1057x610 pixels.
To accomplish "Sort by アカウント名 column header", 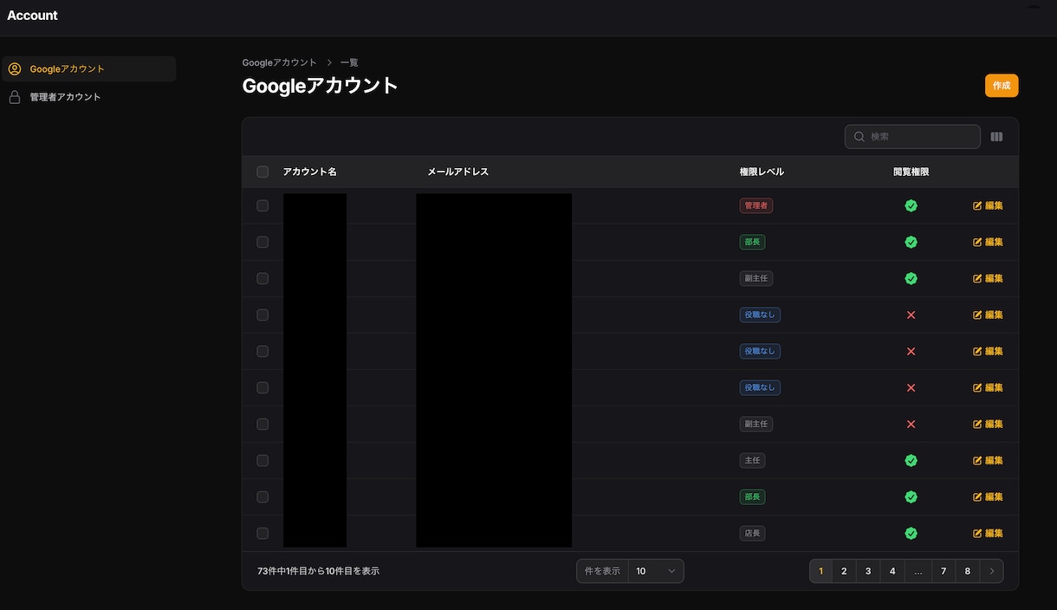I will click(309, 172).
